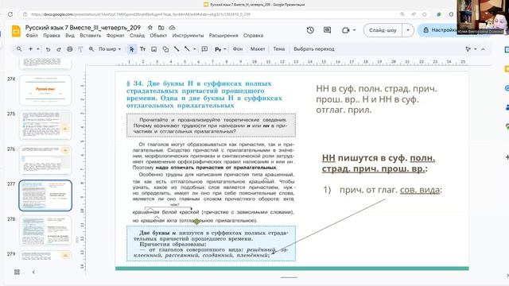Click the Фон toolbar button
Screen dimensions: 509x286
(238, 49)
